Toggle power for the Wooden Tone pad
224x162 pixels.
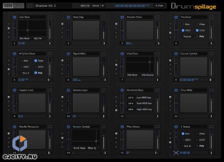[x=122, y=17]
